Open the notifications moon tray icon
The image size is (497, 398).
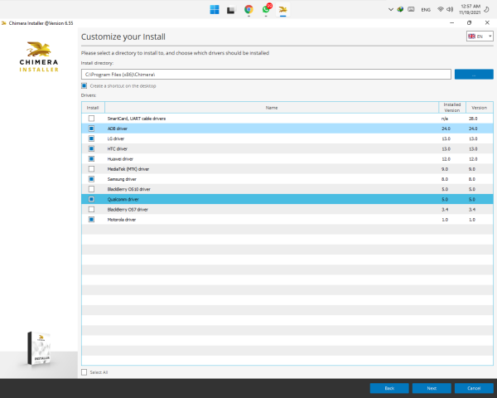486,9
